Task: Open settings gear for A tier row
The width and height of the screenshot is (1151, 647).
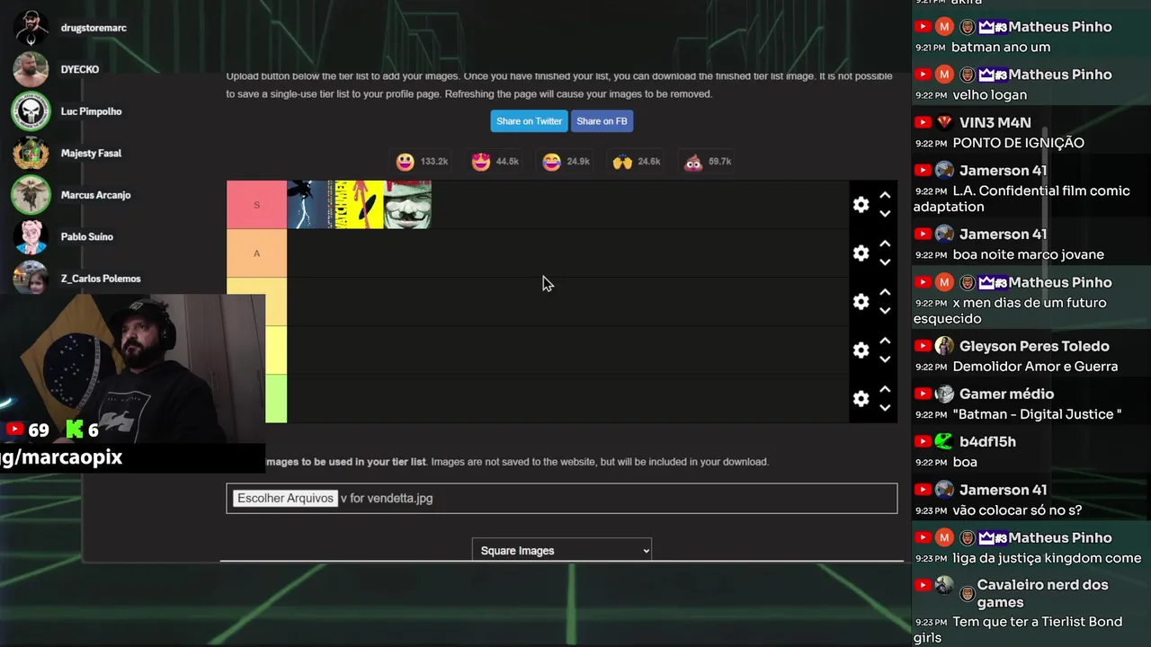Action: 861,253
